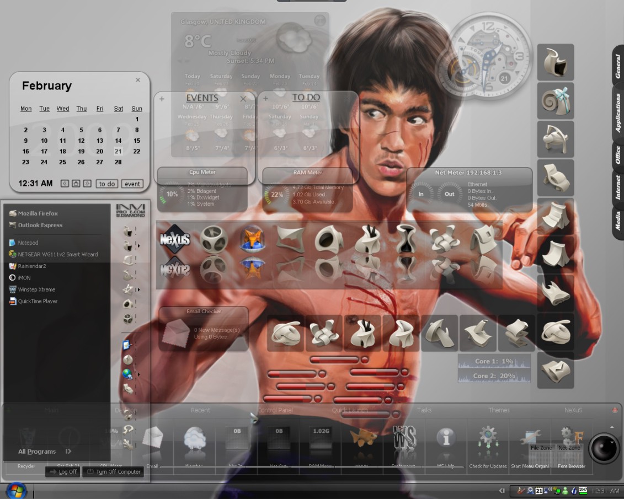Switch to the Recent tab in the dock
The width and height of the screenshot is (624, 499).
[x=200, y=410]
